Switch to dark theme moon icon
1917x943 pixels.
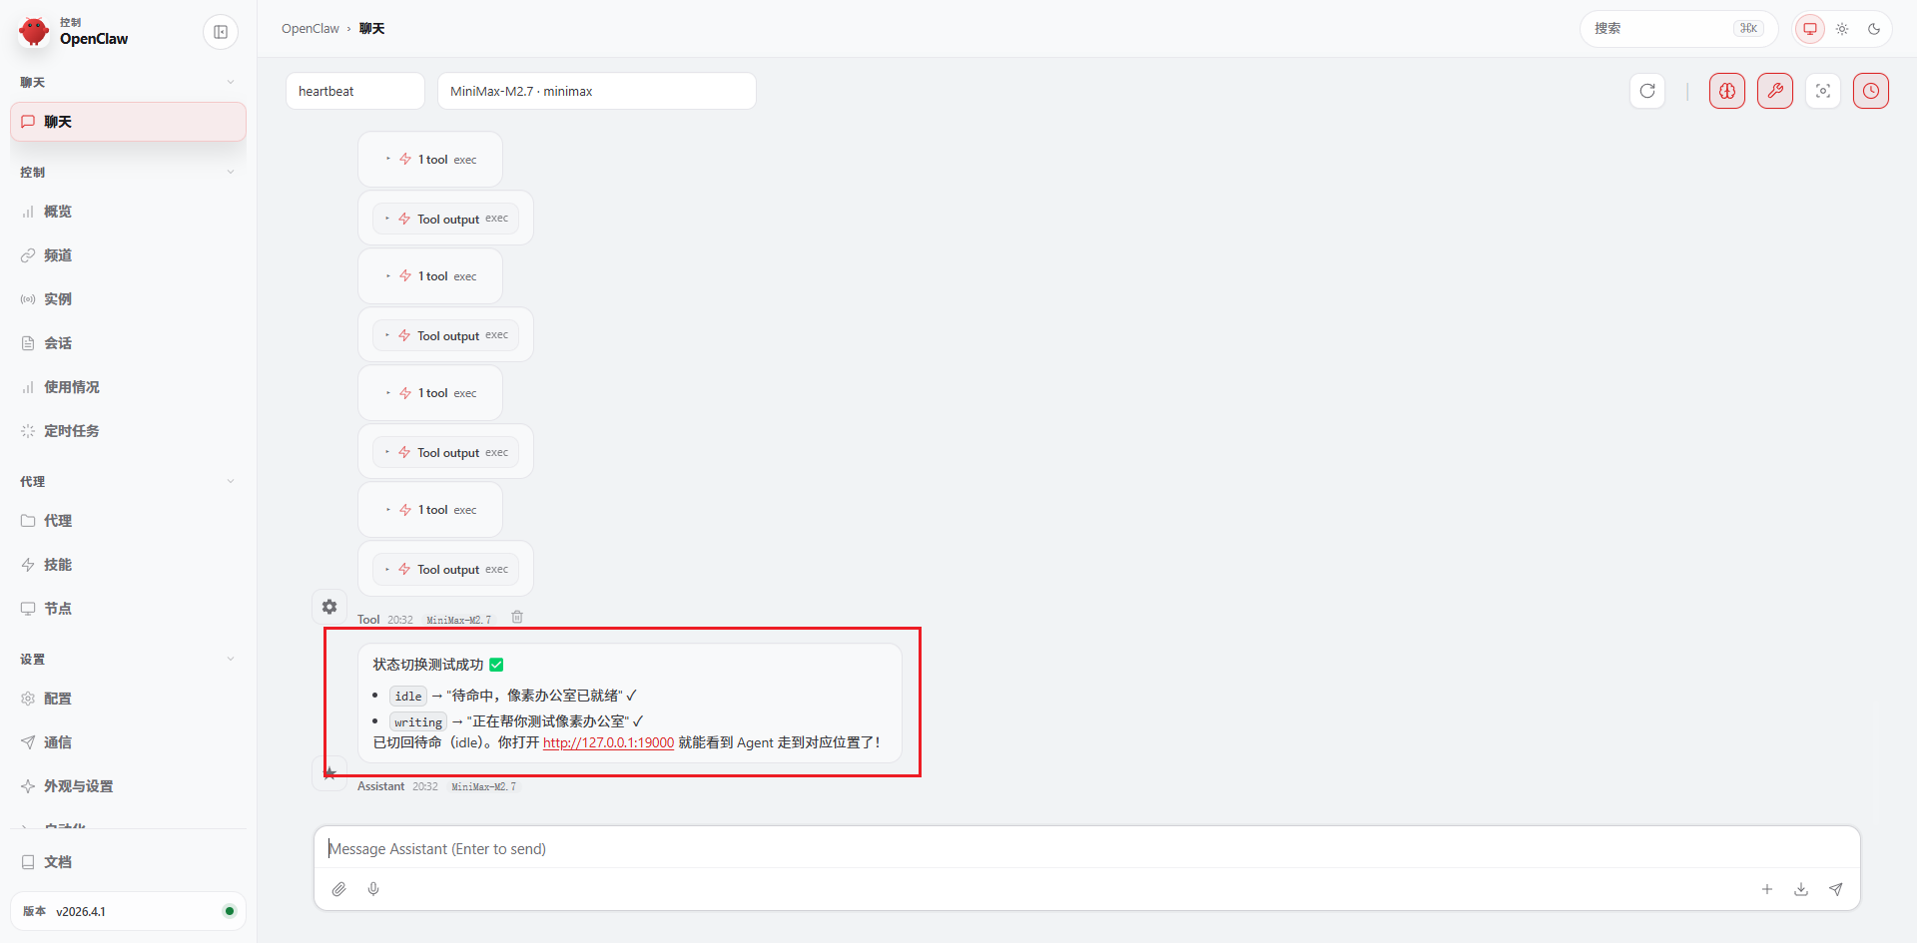click(1874, 29)
